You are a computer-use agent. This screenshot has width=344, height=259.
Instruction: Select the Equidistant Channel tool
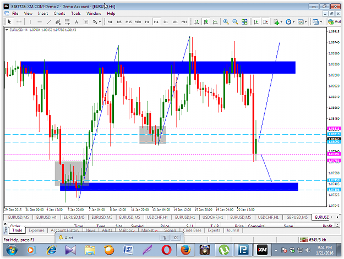pos(58,21)
